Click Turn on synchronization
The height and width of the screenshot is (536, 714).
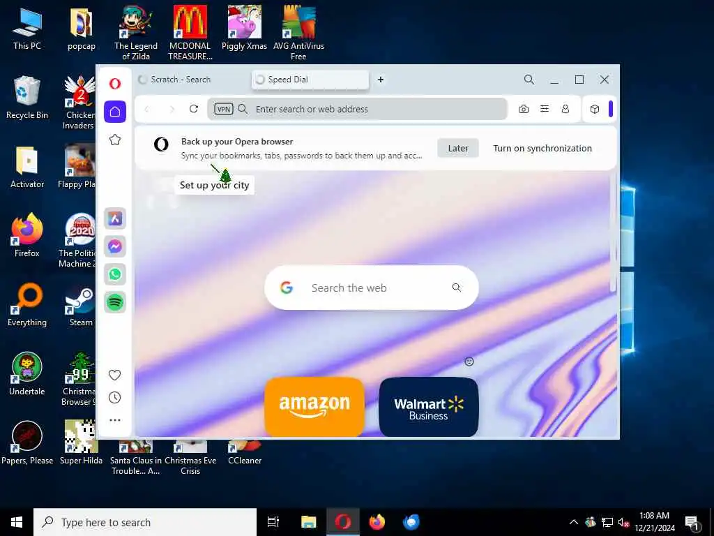click(x=542, y=148)
